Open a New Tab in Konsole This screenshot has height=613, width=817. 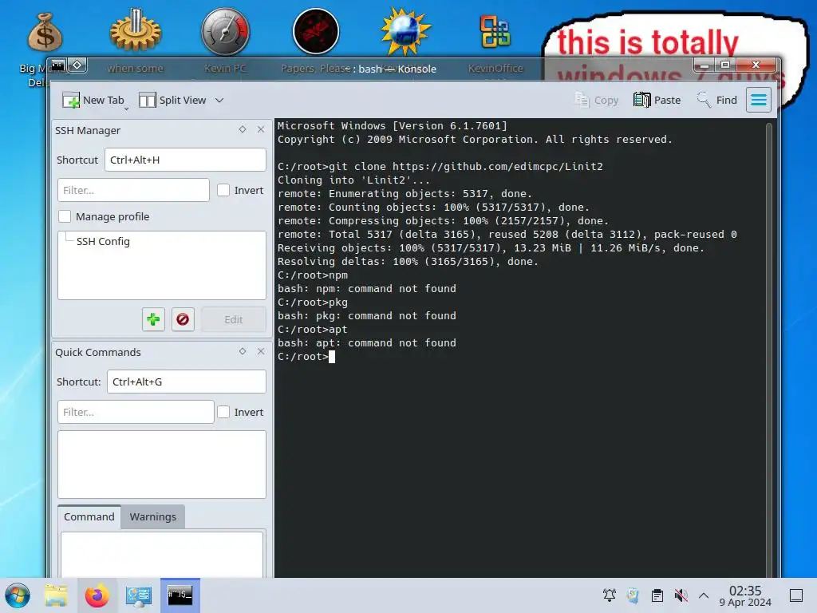pyautogui.click(x=93, y=100)
